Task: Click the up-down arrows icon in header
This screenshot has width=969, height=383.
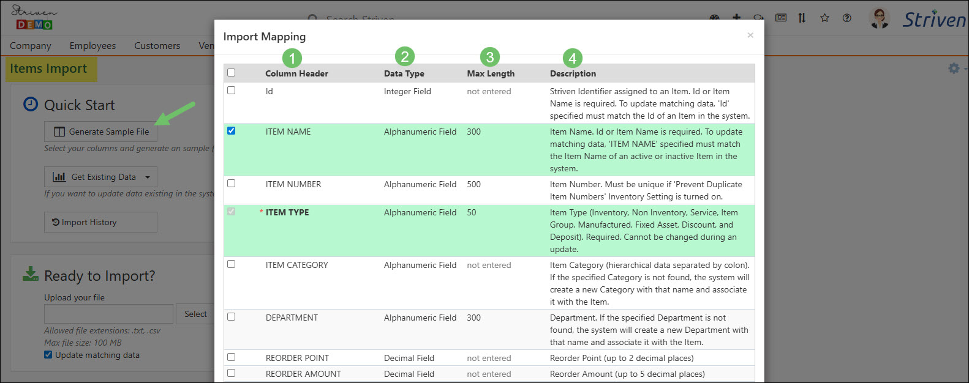Action: 802,18
